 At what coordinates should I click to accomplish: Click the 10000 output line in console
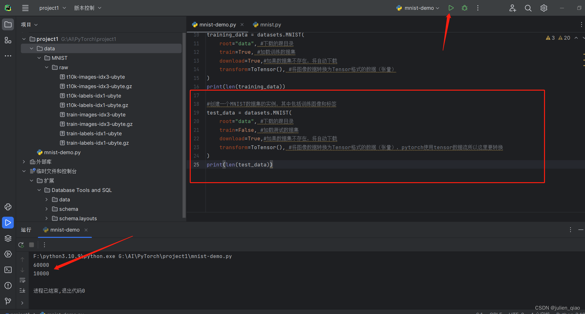[x=41, y=274]
